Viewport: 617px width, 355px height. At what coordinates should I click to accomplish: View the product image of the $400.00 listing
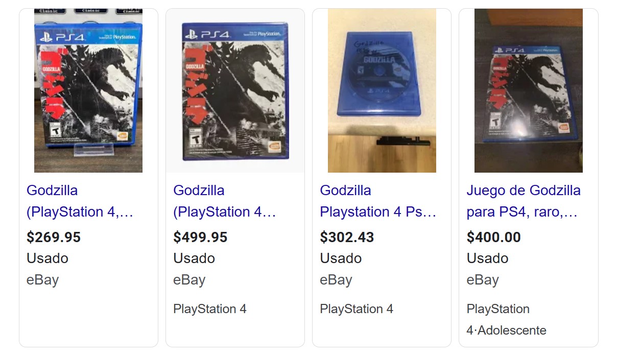tap(528, 91)
